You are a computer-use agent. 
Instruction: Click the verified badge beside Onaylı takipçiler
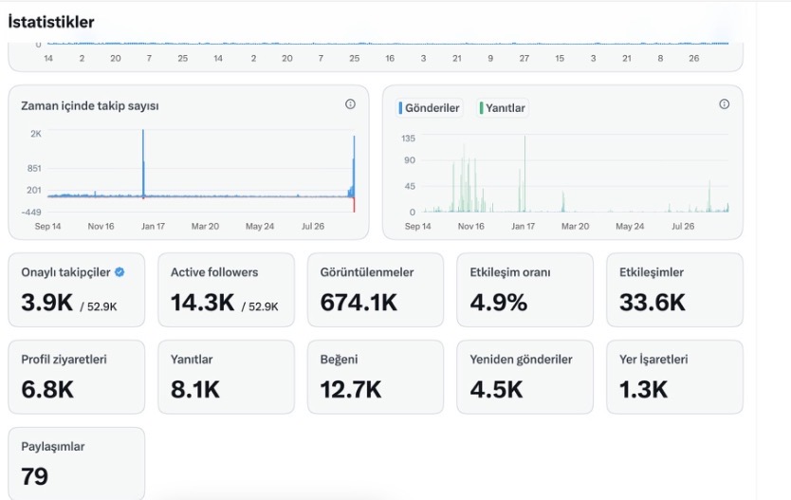(x=120, y=272)
